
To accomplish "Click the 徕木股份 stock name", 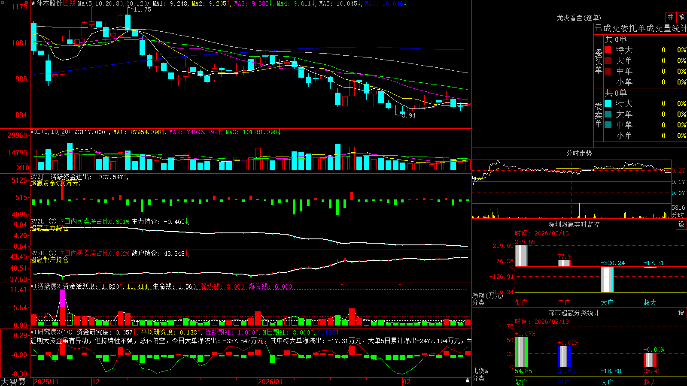I will tap(49, 3).
